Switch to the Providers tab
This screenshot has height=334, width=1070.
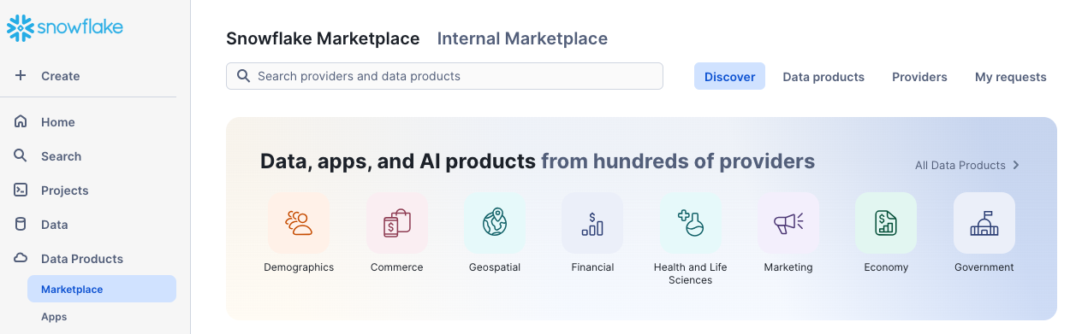click(919, 77)
